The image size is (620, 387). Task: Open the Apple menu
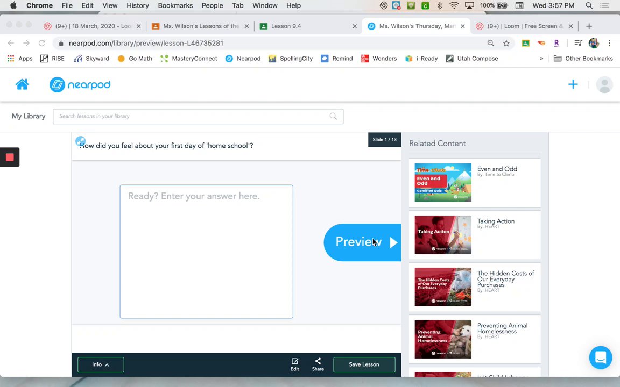[x=13, y=5]
